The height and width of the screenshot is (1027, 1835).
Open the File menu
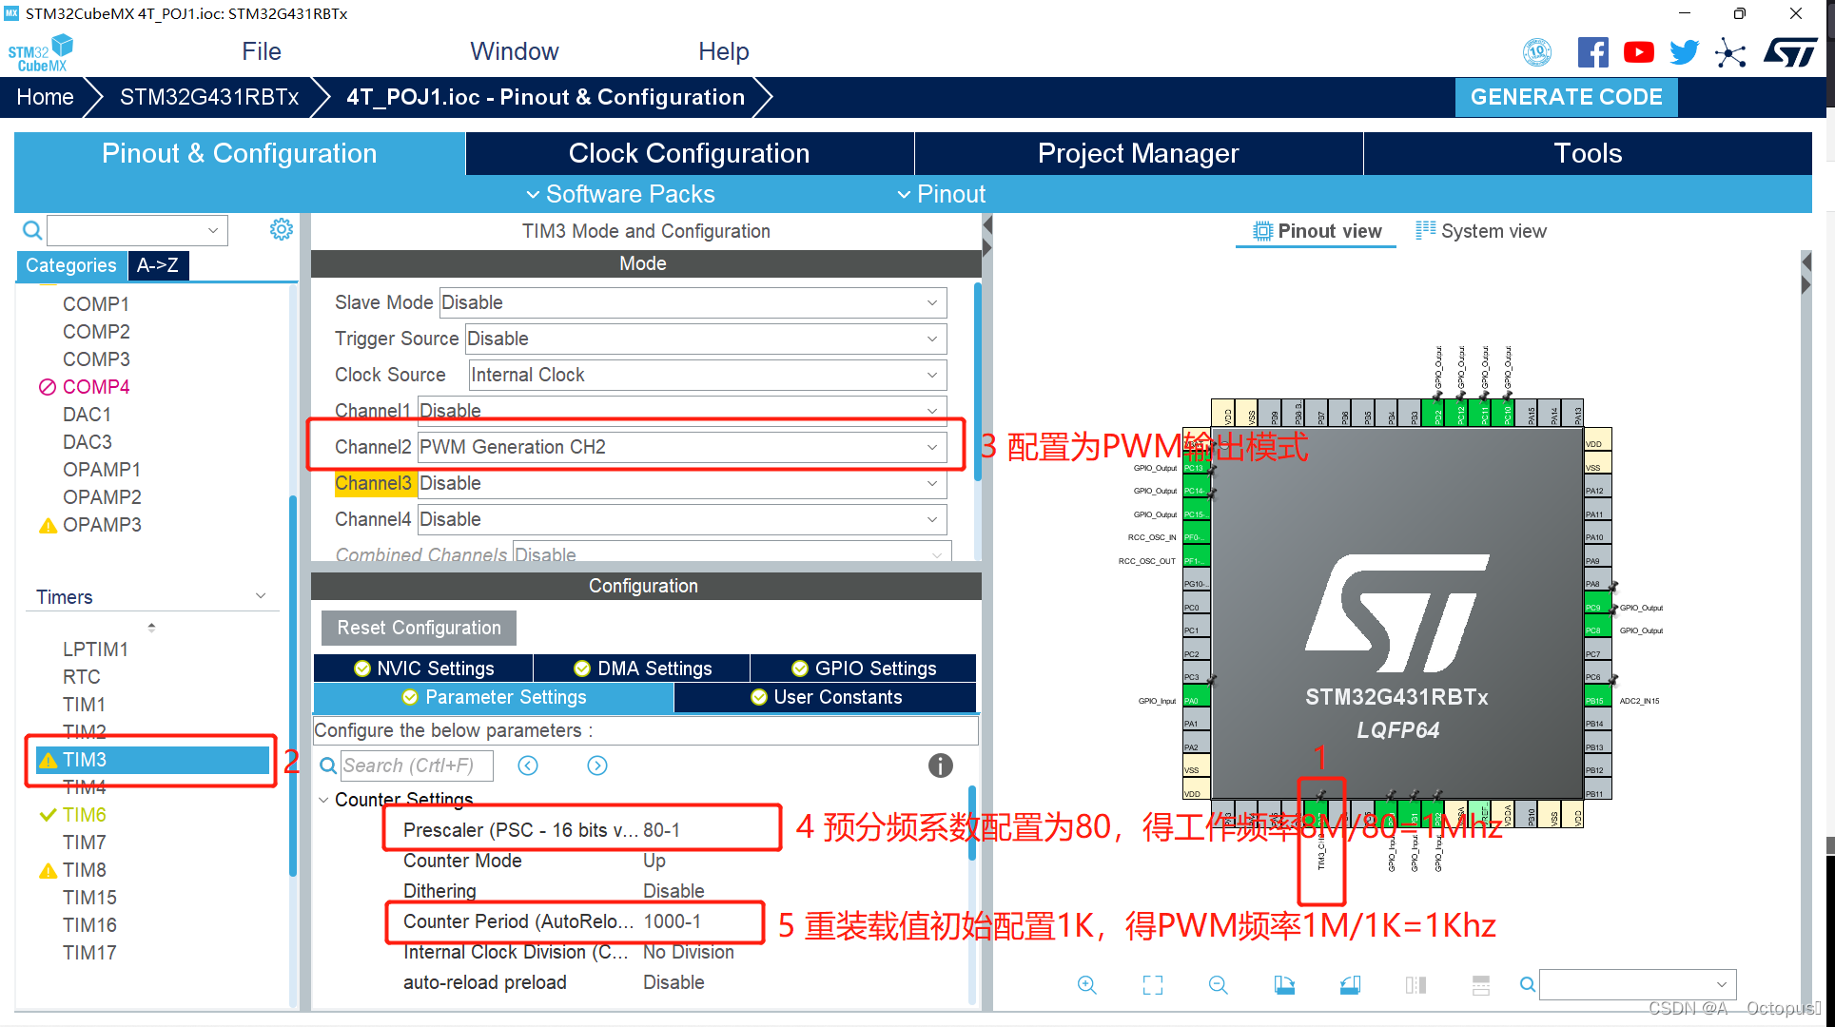261,51
